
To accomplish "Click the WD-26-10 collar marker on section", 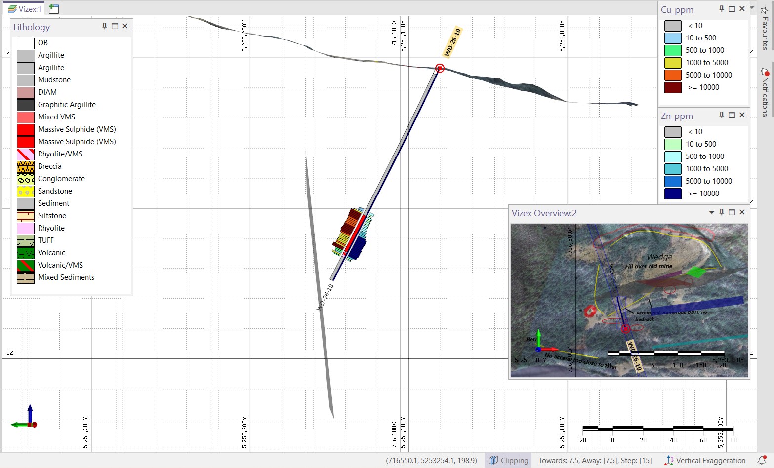I will (440, 68).
